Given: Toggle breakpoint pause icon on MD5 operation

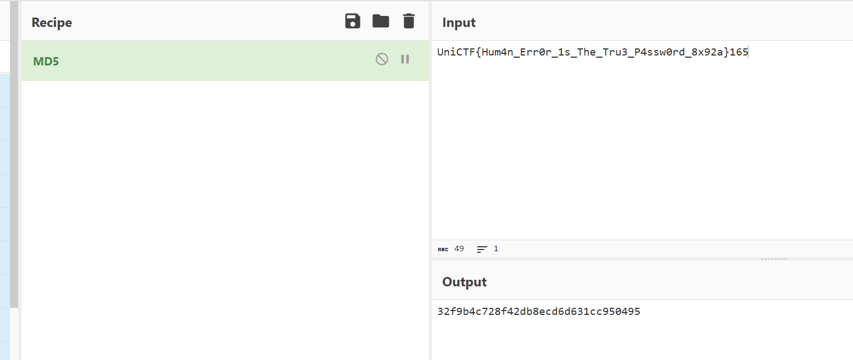Looking at the screenshot, I should point(405,59).
